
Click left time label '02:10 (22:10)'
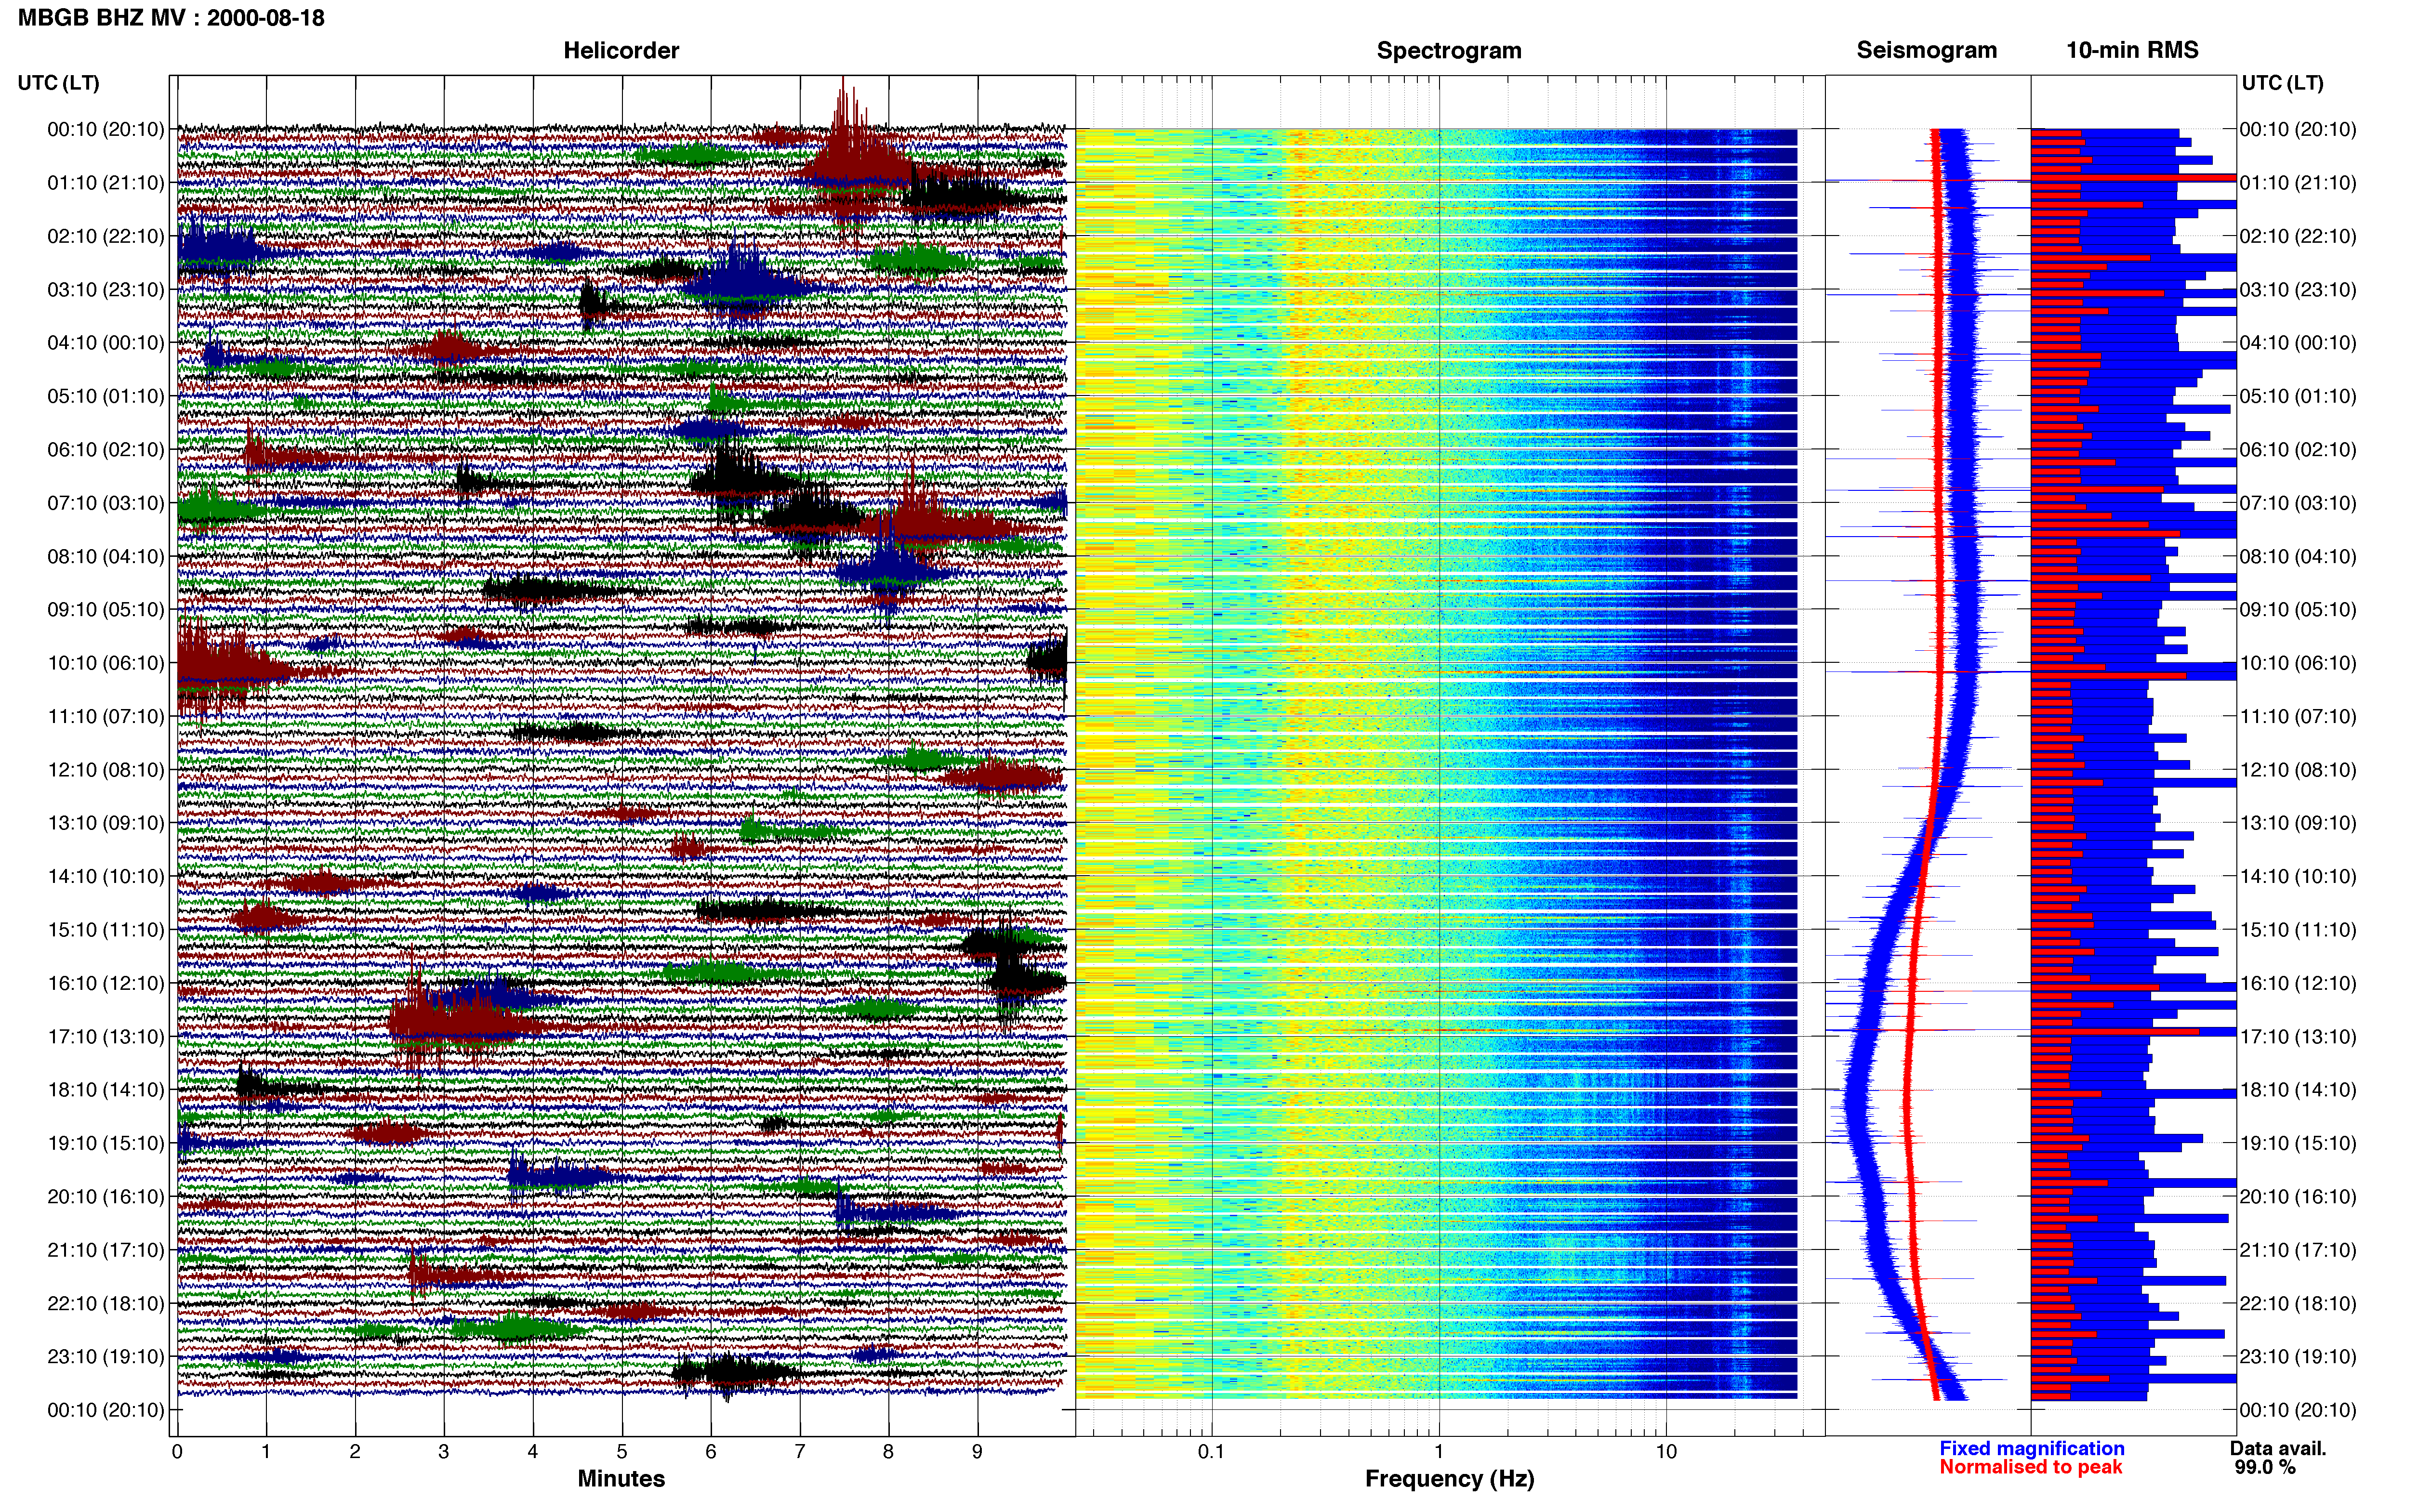pos(106,236)
